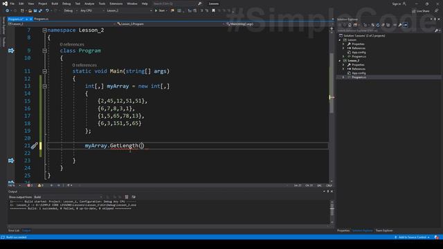Collapse the Main method code block
Screen dimensions: 443x249
pos(44,71)
